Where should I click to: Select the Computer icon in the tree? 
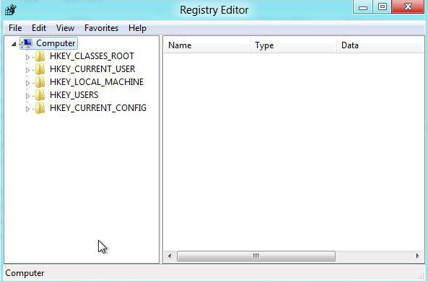pyautogui.click(x=27, y=43)
